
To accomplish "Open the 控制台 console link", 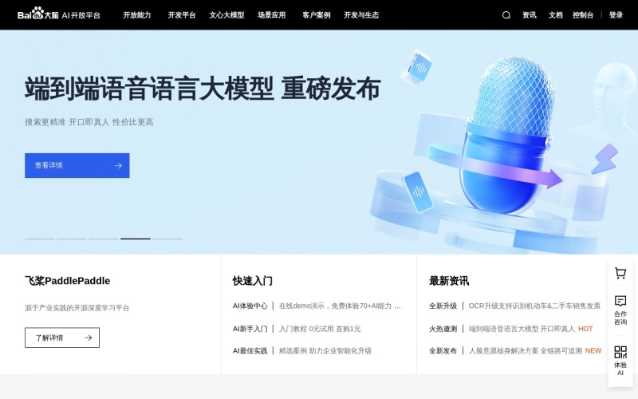I will [x=583, y=15].
